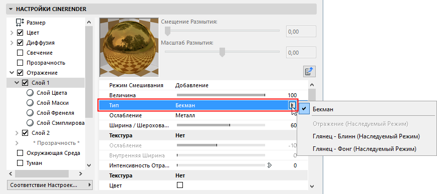Click the channel list's left scroll arrow
The width and height of the screenshot is (437, 194).
coord(11,173)
